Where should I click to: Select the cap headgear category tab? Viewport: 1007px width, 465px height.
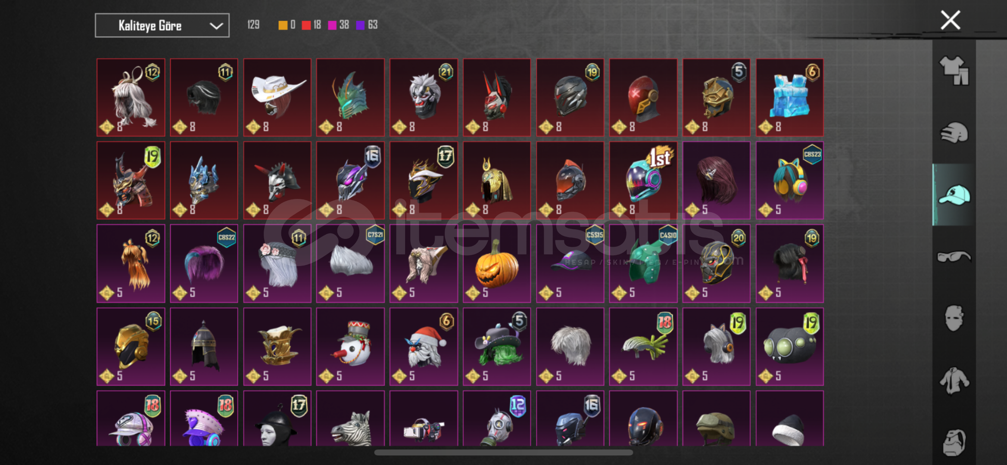pyautogui.click(x=954, y=195)
